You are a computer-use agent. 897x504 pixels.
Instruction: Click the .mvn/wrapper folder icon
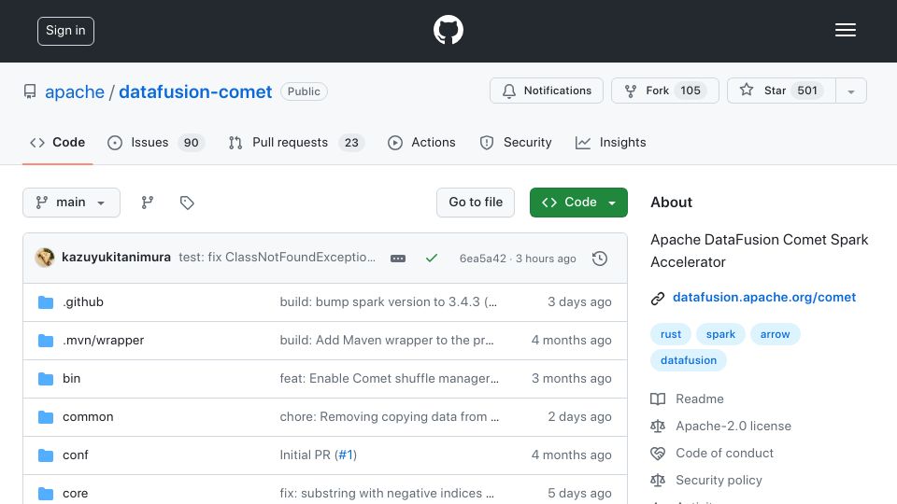click(46, 341)
